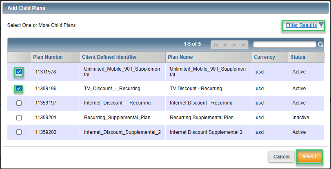Screen dimensions: 331x169
Task: Go to next page of results
Action: coord(234,45)
